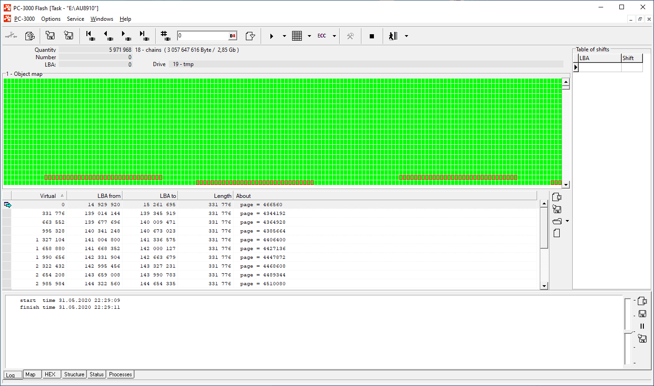Go to the previous chain with the left arrow
This screenshot has width=654, height=386.
click(x=109, y=36)
